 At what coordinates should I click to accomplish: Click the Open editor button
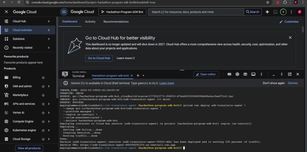point(206,74)
